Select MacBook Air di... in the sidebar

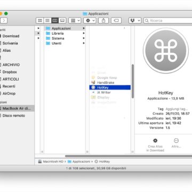click(x=17, y=108)
